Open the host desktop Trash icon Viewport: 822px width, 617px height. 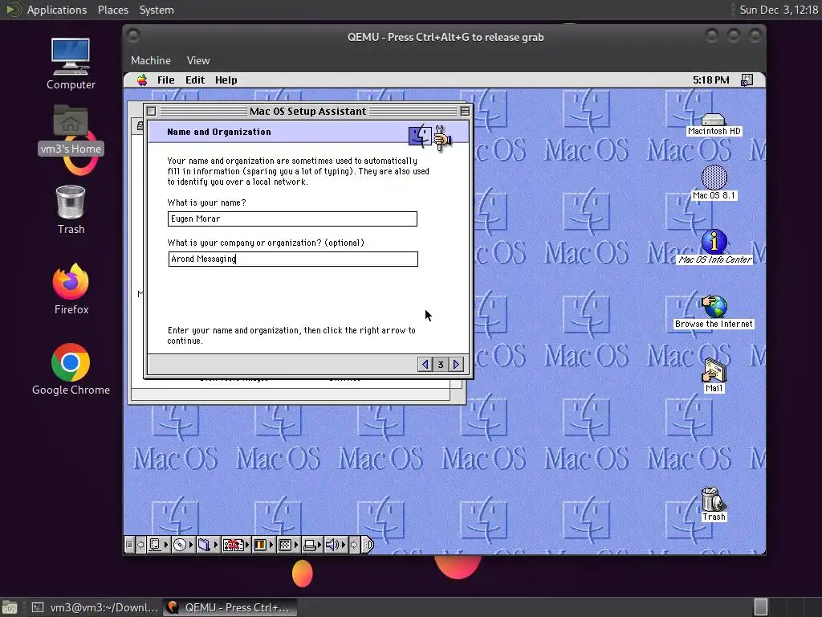pos(71,210)
